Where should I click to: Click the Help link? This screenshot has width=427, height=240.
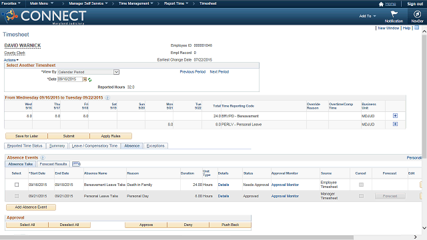(406, 28)
